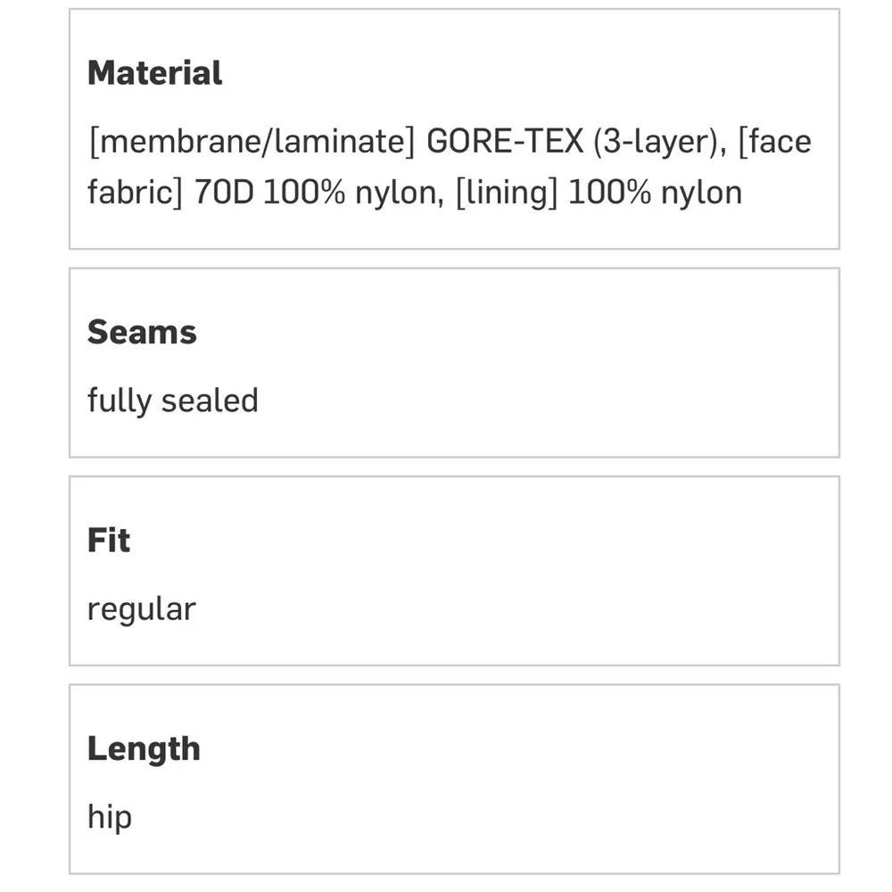Viewport: 892px width, 892px height.
Task: Select the hip length value
Action: (110, 817)
